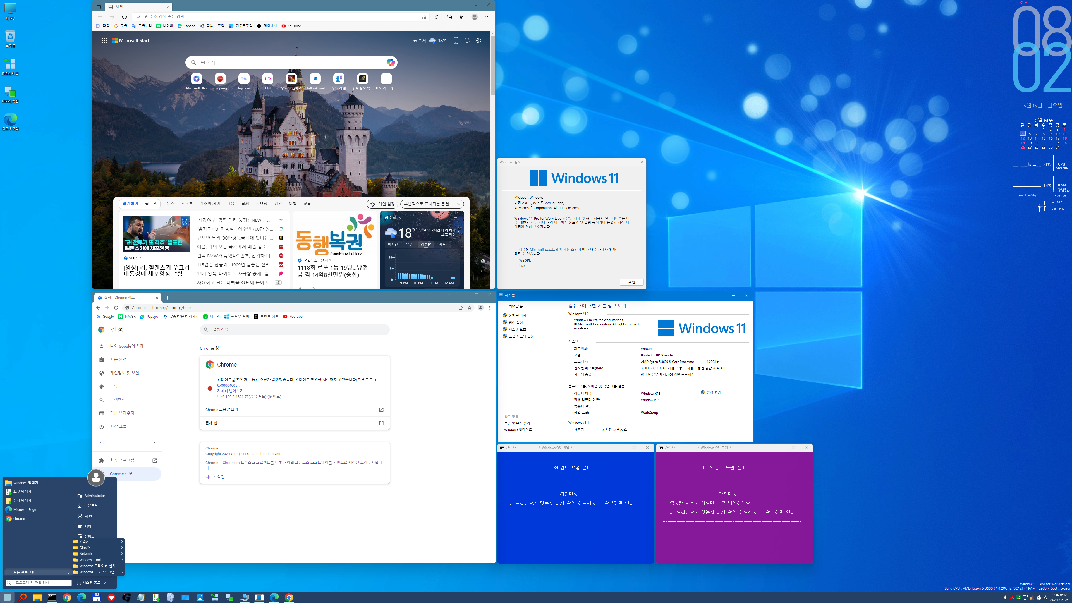Viewport: 1072px width, 603px height.
Task: Open 서비스 약관 link in Chrome
Action: pos(215,477)
